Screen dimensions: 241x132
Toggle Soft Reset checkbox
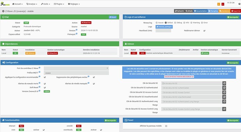click(45, 87)
